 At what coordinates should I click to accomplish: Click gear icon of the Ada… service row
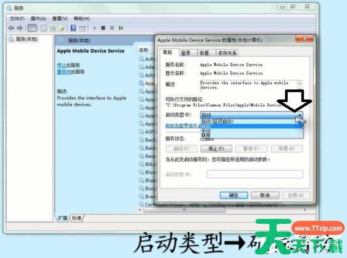141,67
